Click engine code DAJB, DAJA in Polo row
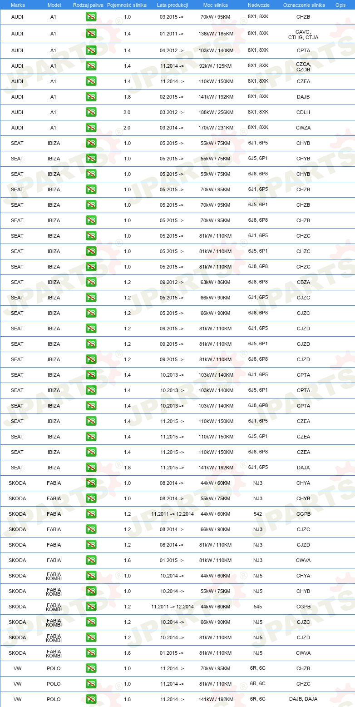Image resolution: width=355 pixels, height=707 pixels. click(x=303, y=699)
